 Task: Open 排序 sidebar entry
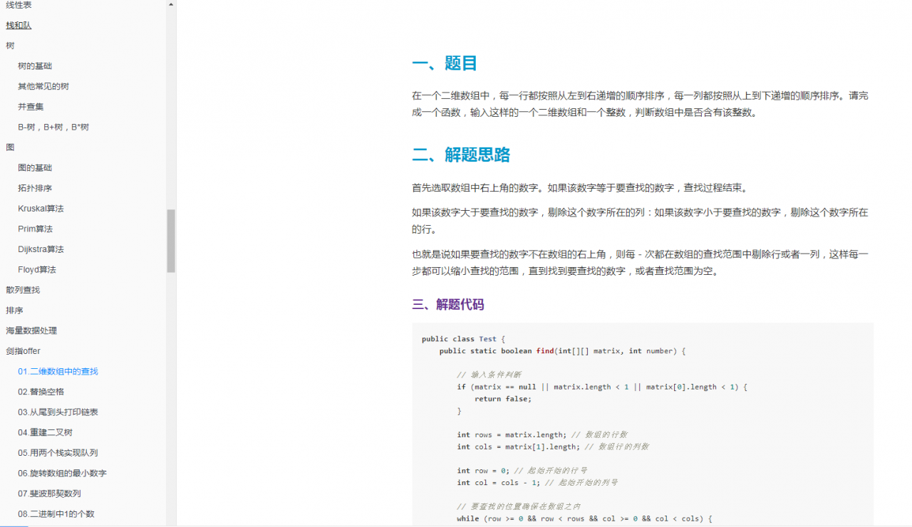[14, 311]
